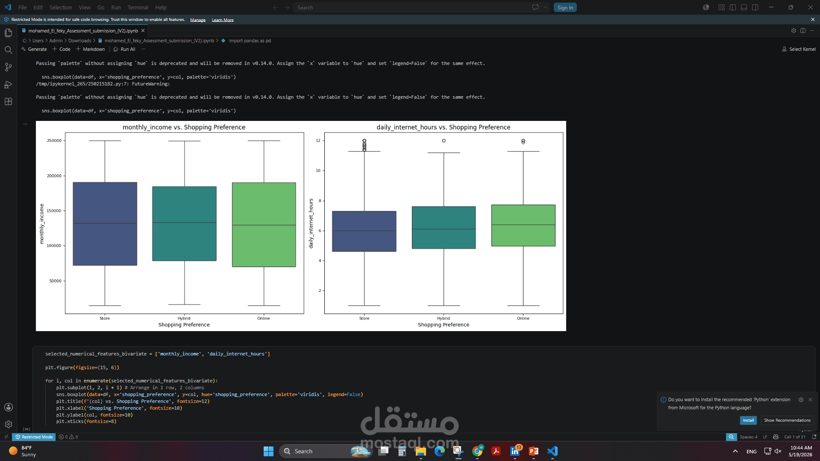This screenshot has width=820, height=461.
Task: Open the View menu
Action: point(84,7)
